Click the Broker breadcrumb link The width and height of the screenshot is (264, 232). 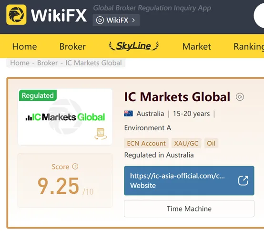48,63
